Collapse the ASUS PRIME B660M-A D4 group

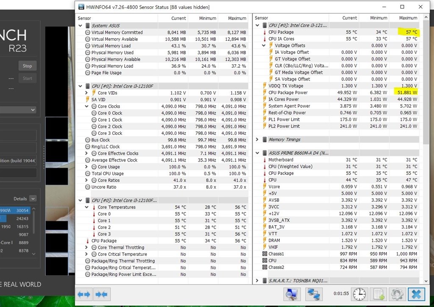point(257,153)
